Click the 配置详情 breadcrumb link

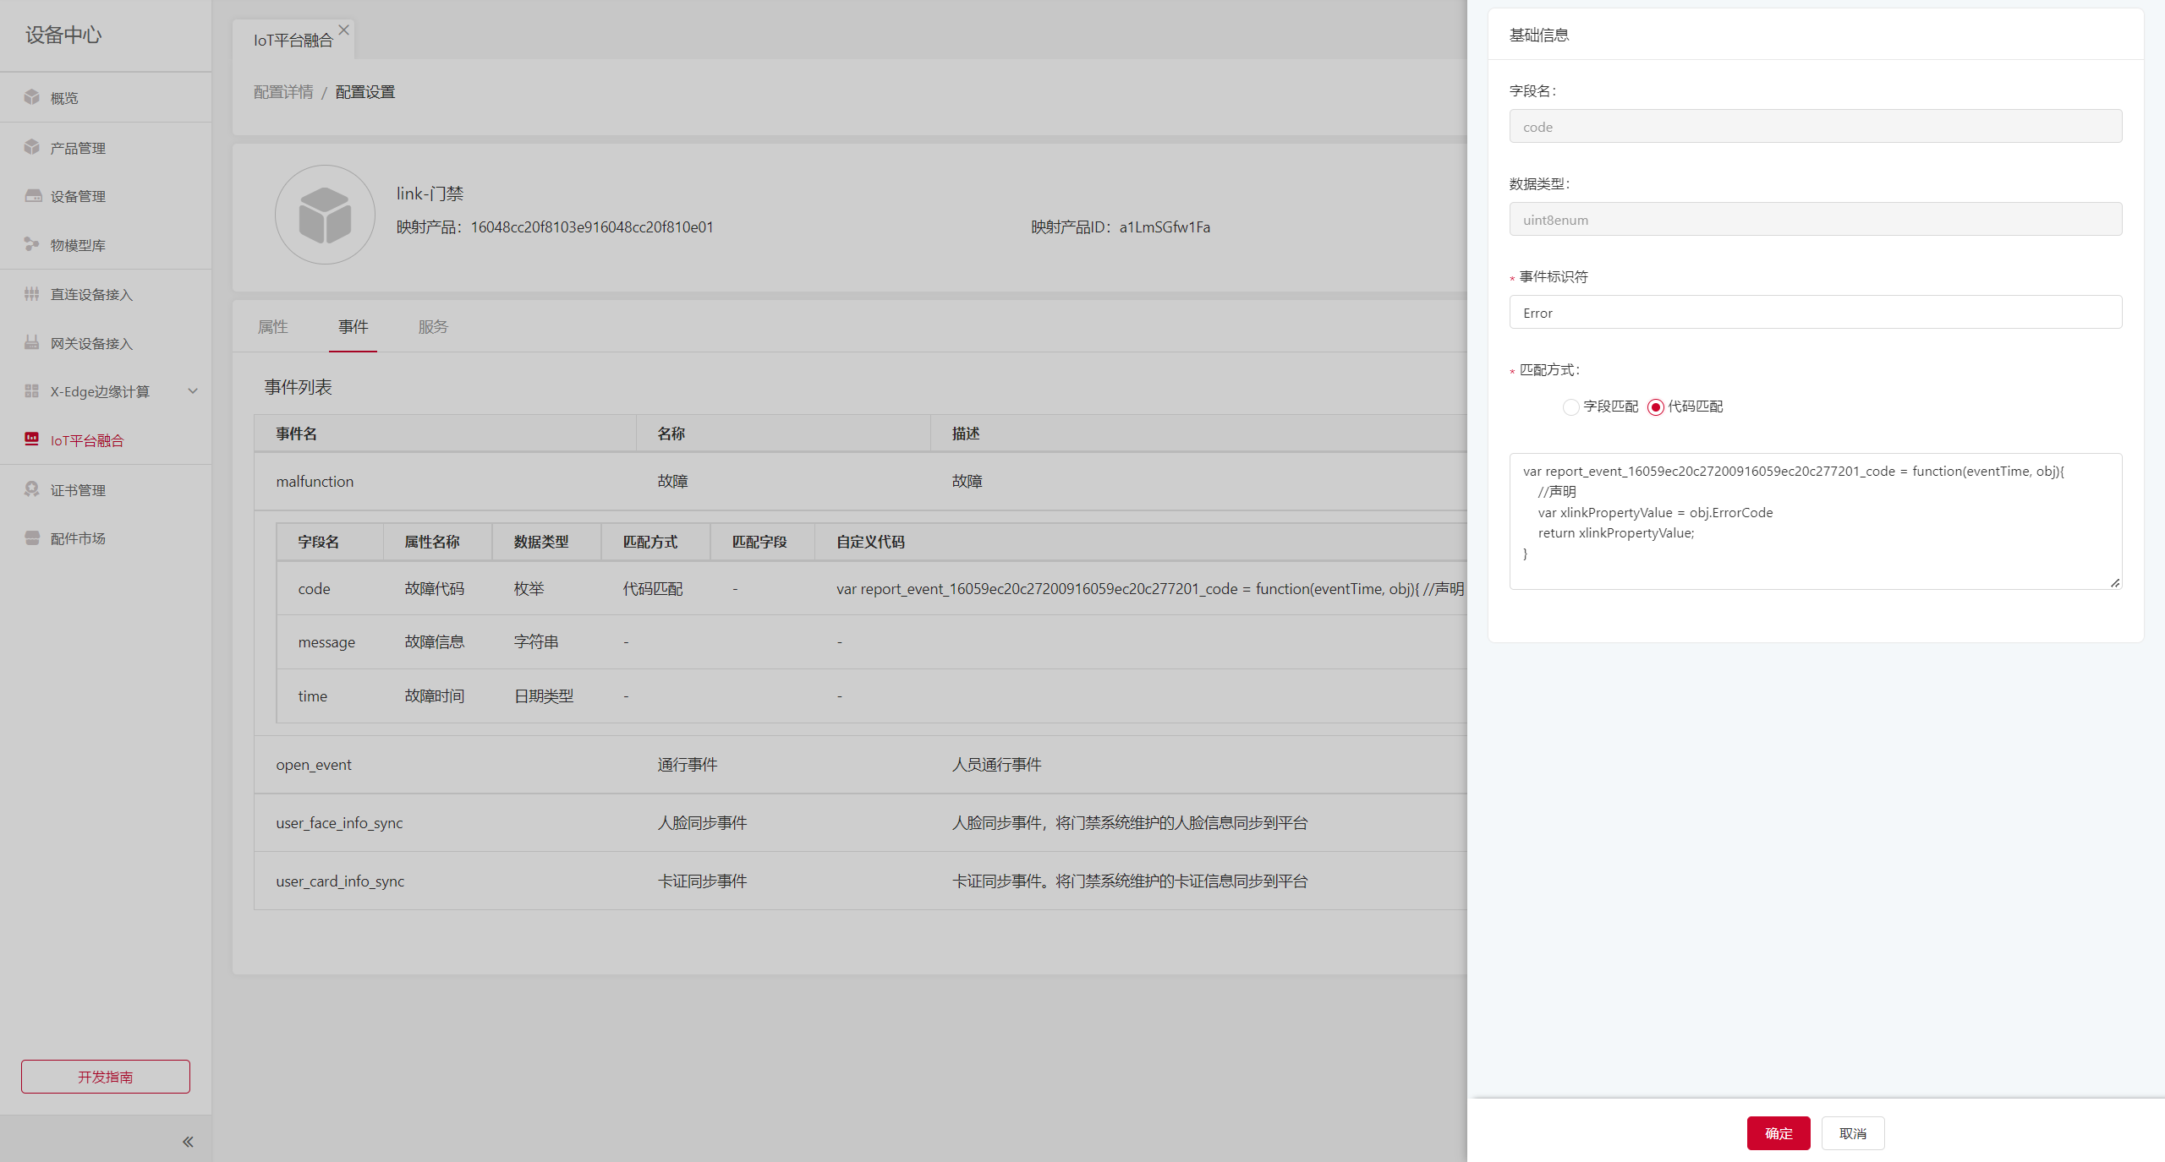coord(283,92)
